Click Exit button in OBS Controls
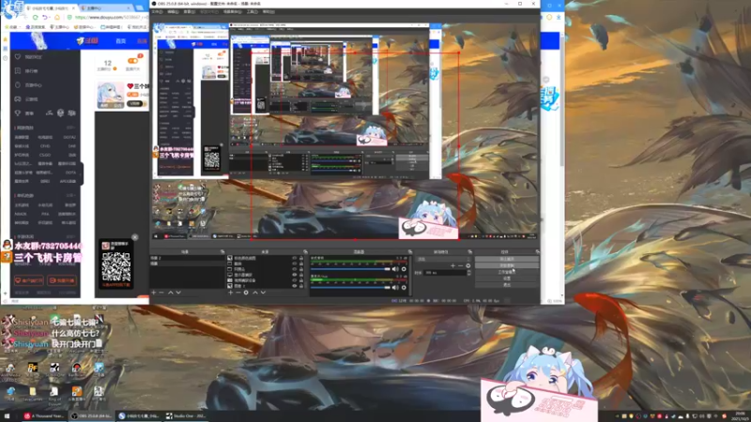Screen dimensions: 751x422 (507, 285)
